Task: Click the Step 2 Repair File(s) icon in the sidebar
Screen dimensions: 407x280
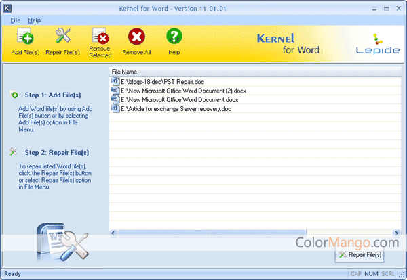Action: (x=14, y=153)
